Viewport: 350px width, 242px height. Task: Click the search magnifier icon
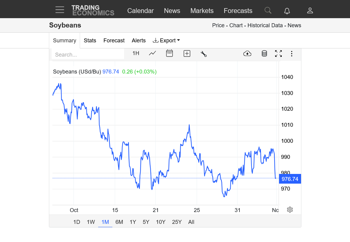click(x=268, y=11)
